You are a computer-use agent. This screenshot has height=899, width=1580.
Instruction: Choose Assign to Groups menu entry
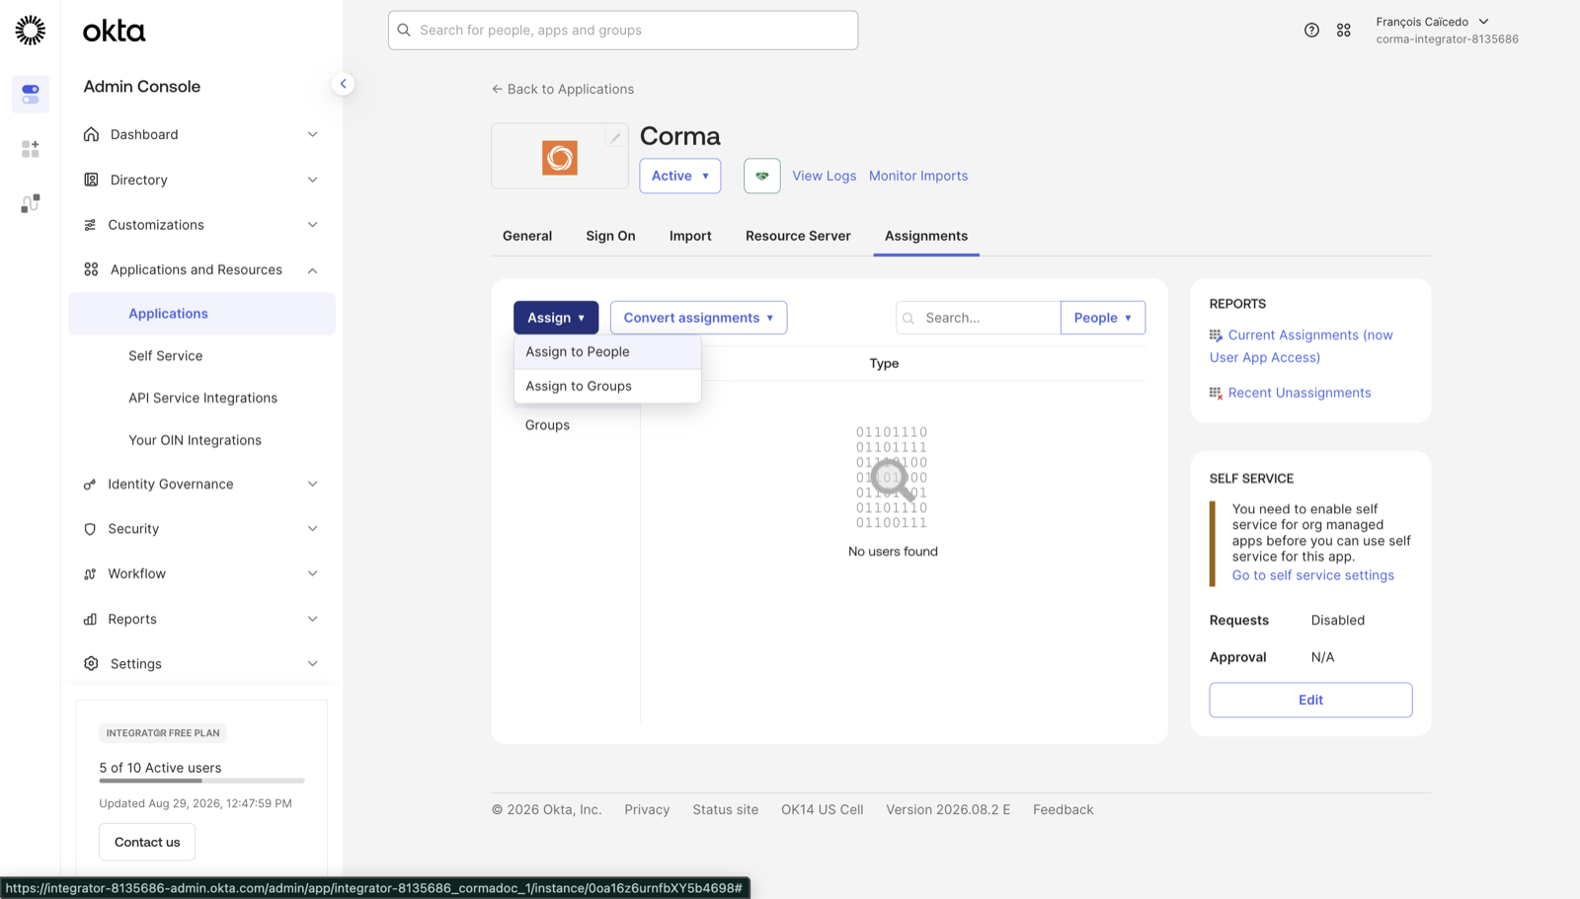tap(607, 386)
